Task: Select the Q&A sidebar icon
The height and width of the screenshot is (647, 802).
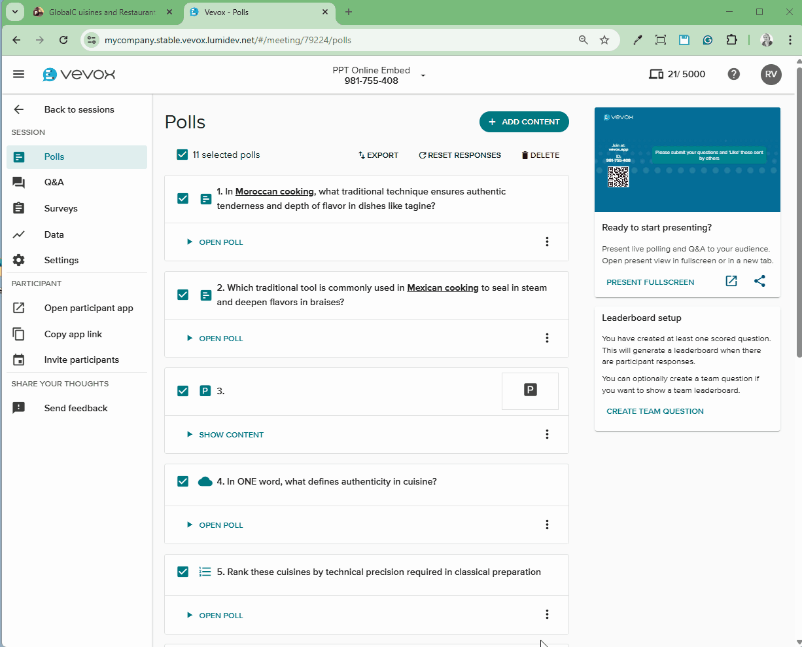Action: (19, 182)
